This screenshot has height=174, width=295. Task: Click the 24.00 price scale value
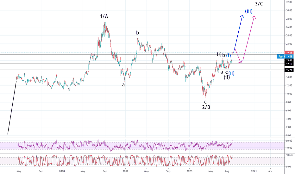tap(289, 35)
